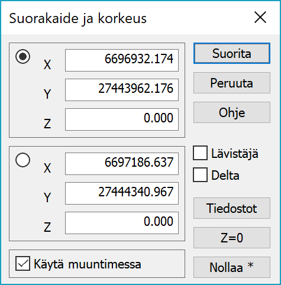Cancel with the Peruuta button

click(232, 83)
